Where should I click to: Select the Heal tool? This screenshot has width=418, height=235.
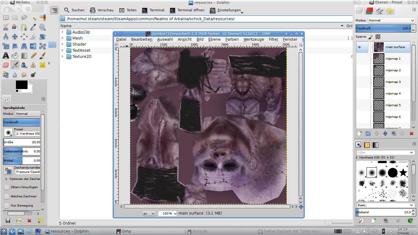(43, 65)
